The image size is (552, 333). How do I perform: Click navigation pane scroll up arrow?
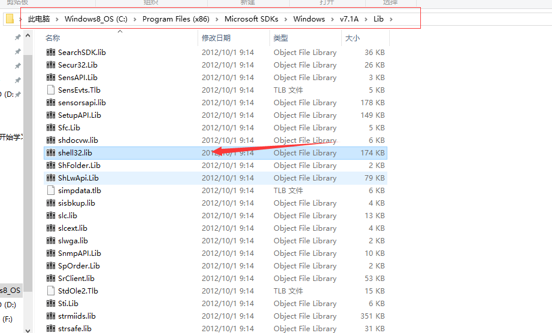click(28, 35)
